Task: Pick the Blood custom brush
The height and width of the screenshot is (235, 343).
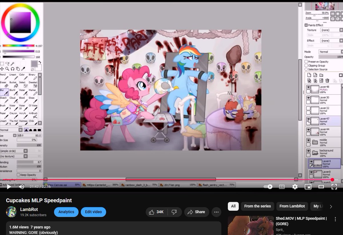Action: [23, 100]
